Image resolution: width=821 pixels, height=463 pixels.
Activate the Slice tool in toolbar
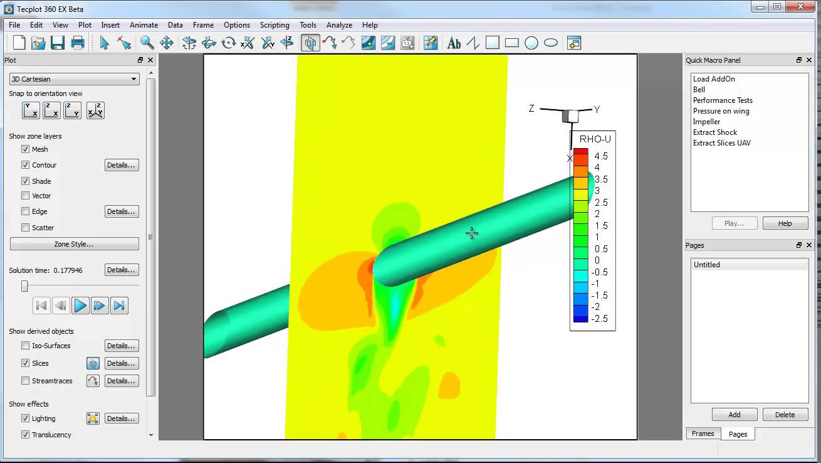(310, 43)
